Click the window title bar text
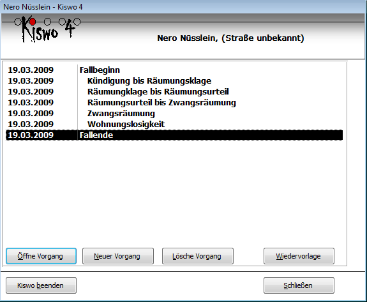The image size is (367, 302). coord(43,7)
